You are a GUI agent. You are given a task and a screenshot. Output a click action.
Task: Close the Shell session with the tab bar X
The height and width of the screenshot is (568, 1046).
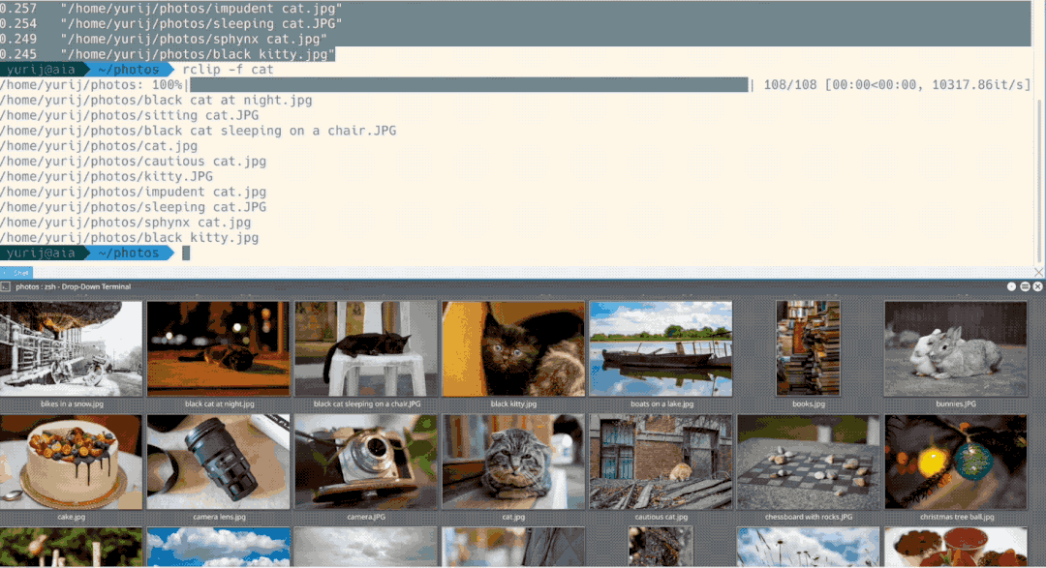pyautogui.click(x=1038, y=272)
